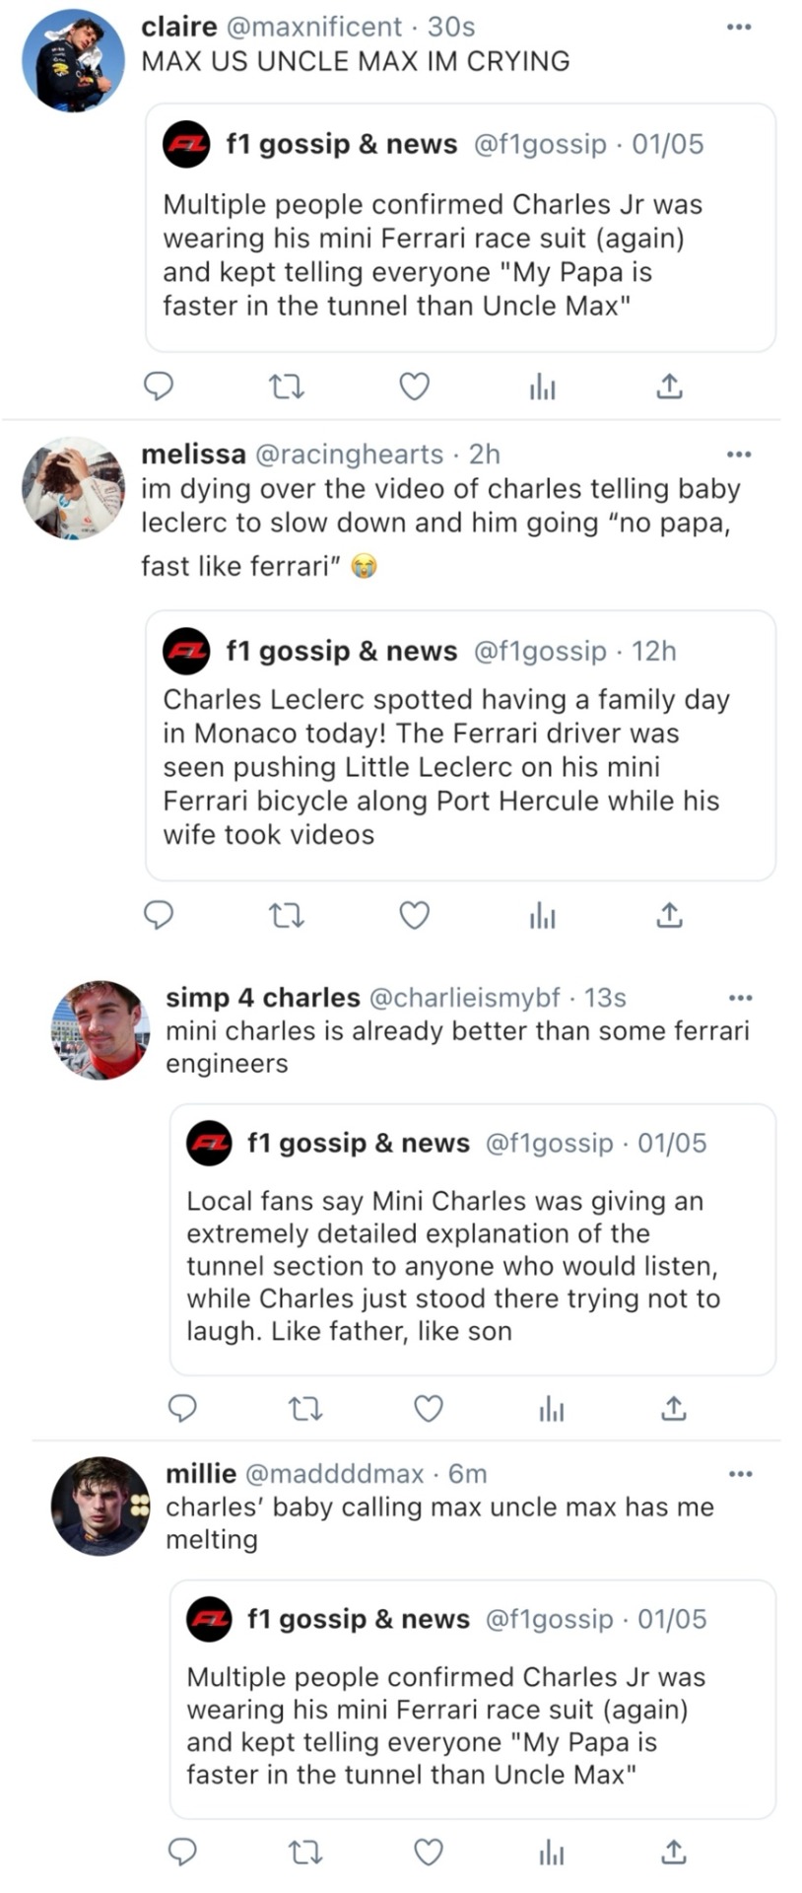Image resolution: width=802 pixels, height=1893 pixels.
Task: Open more options on claire's tweet
Action: [739, 27]
